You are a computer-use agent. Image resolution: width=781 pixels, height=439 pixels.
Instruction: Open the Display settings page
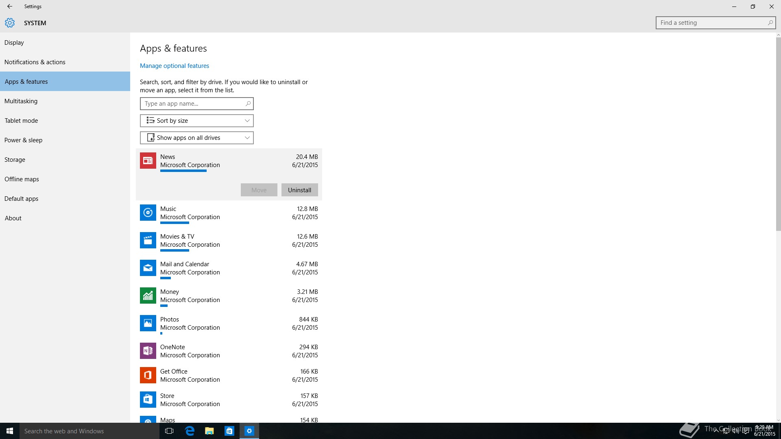click(65, 43)
